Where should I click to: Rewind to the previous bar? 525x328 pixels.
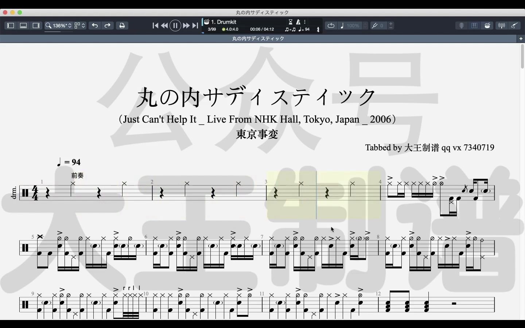164,26
